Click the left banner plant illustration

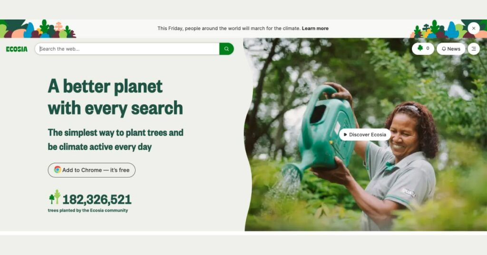[x=38, y=29]
